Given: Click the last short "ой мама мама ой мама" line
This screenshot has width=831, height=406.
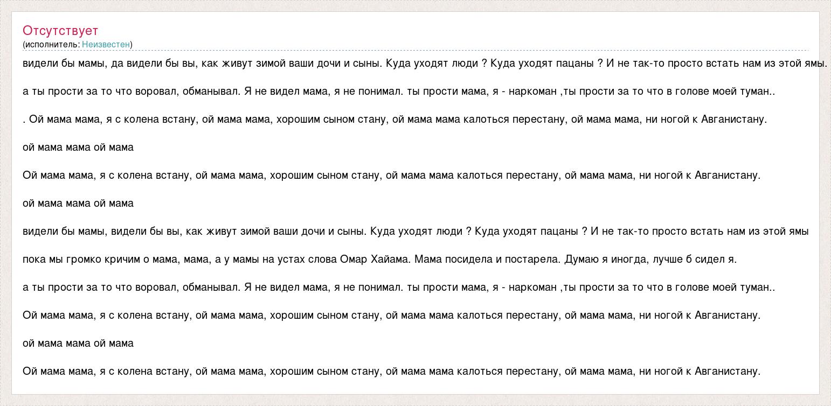Looking at the screenshot, I should 78,344.
